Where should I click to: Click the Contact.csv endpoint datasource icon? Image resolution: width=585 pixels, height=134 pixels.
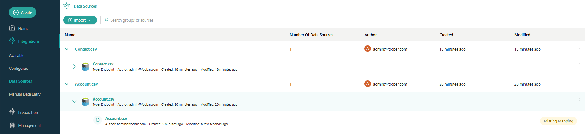coord(85,66)
